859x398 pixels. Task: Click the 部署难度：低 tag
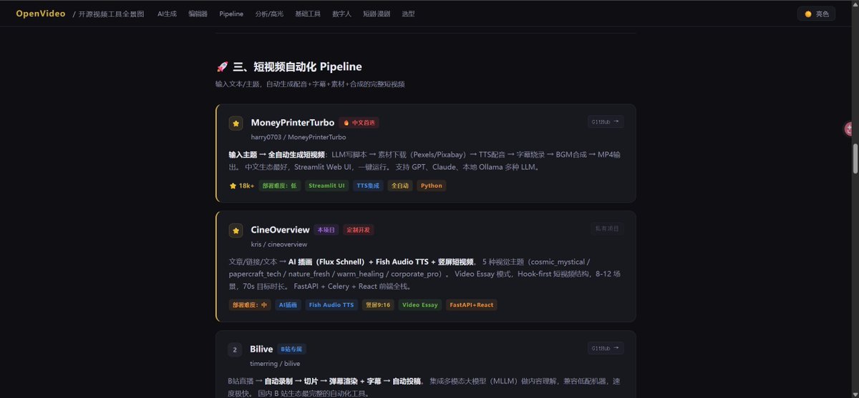[x=279, y=186]
